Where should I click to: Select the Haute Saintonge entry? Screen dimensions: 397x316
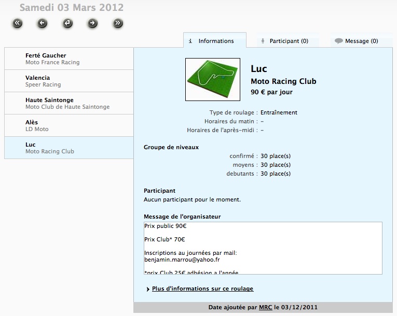click(x=69, y=103)
